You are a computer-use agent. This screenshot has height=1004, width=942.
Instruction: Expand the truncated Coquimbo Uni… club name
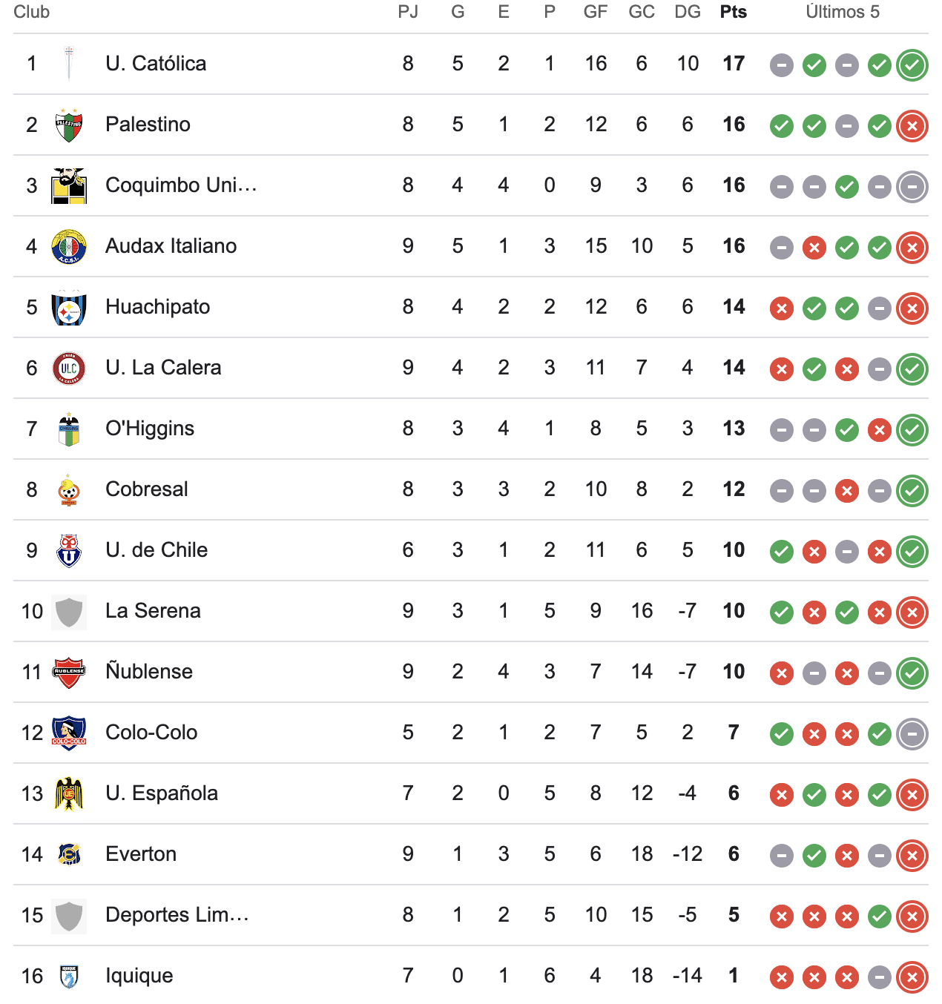180,185
